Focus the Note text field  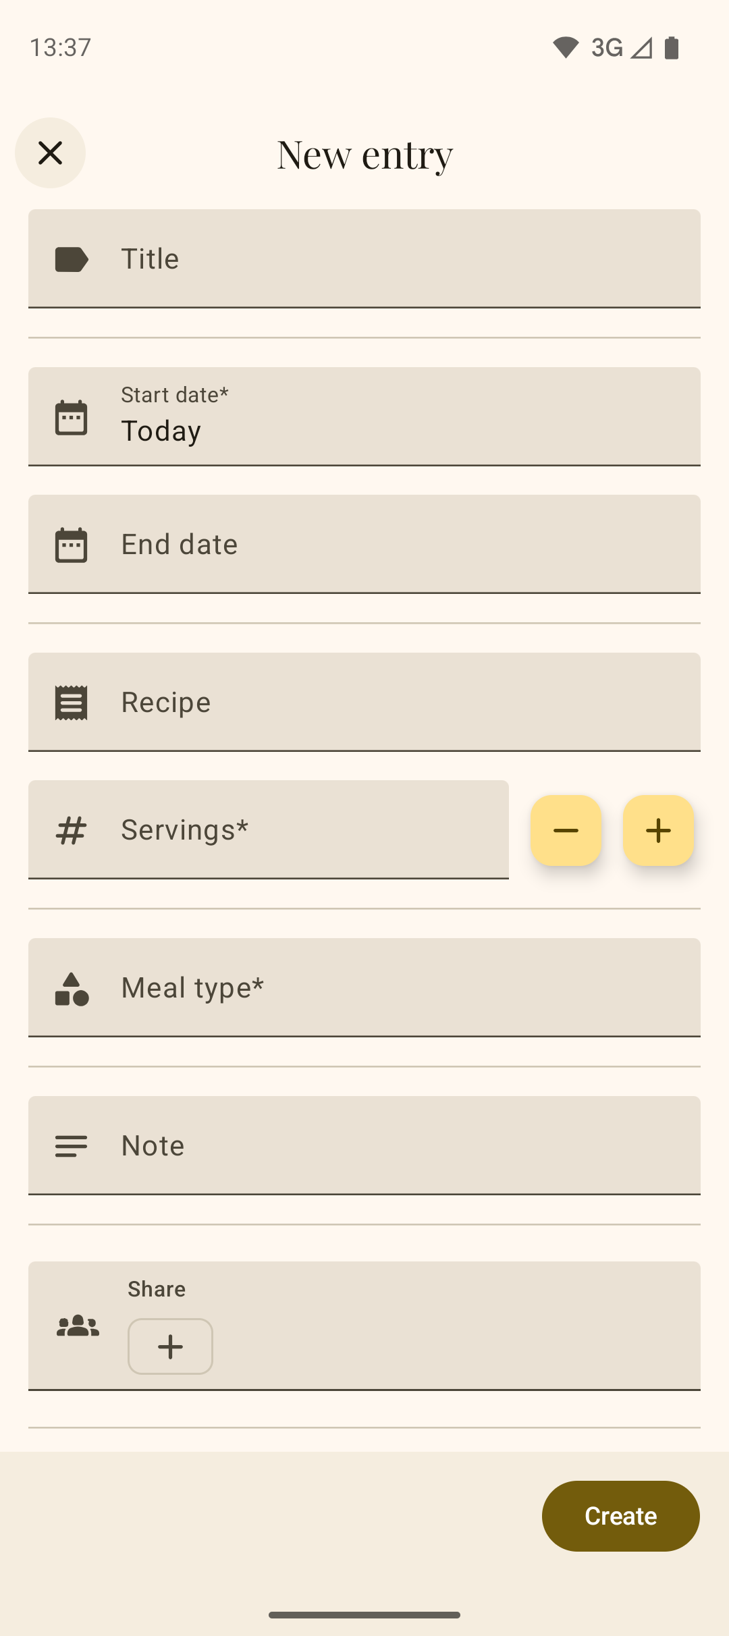(405, 1145)
